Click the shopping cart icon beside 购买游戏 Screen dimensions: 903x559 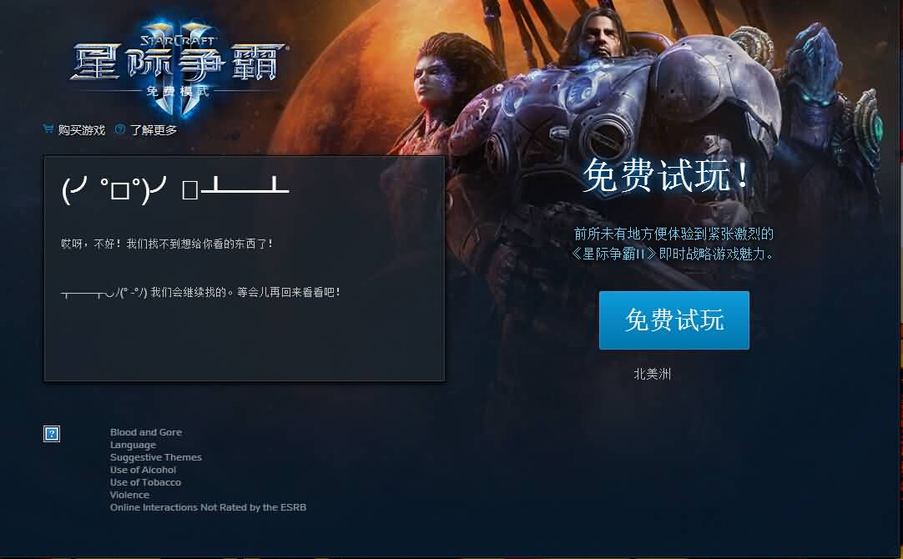[48, 129]
